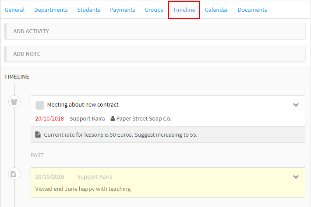Check off Meeting about new contract
Viewport: 311px width, 207px height.
pyautogui.click(x=40, y=105)
